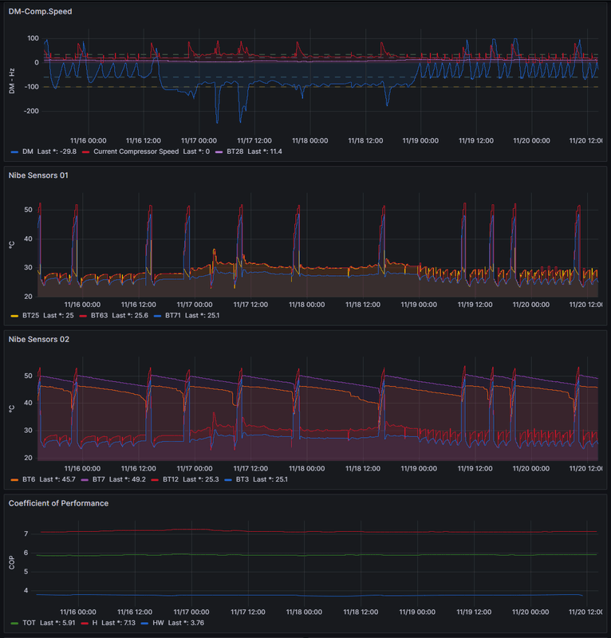611x638 pixels.
Task: Click the purple BT7 color swatch
Action: (85, 480)
